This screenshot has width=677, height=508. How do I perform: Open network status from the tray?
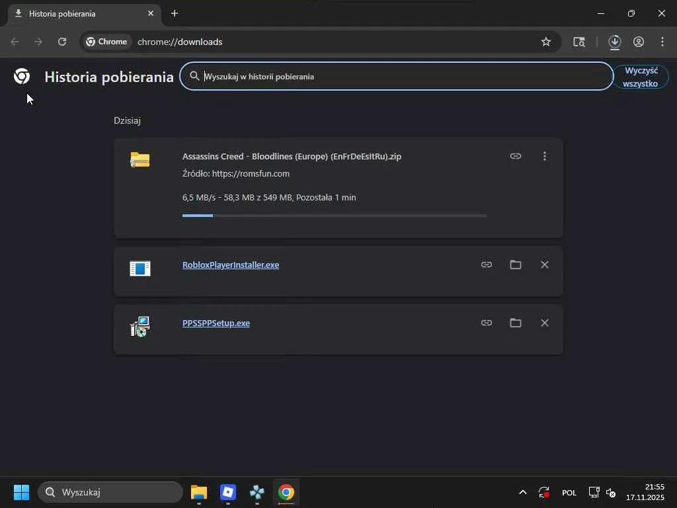point(594,492)
